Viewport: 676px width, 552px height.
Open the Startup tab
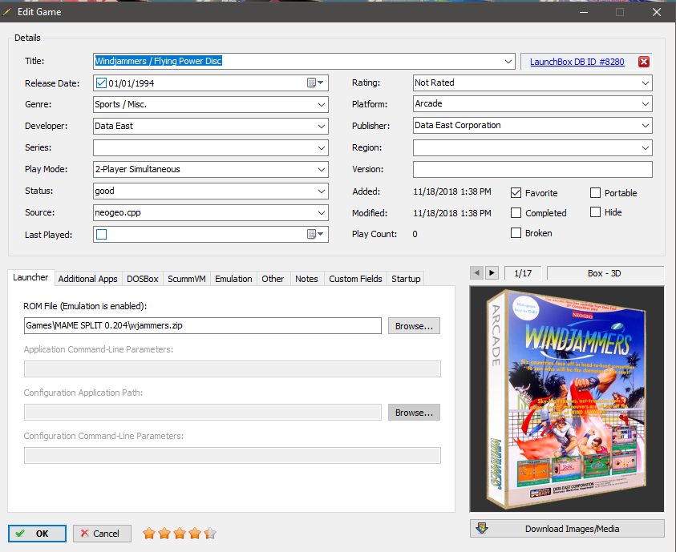pyautogui.click(x=406, y=279)
